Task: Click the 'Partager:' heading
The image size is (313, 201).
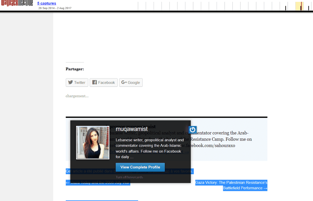Action: (75, 69)
